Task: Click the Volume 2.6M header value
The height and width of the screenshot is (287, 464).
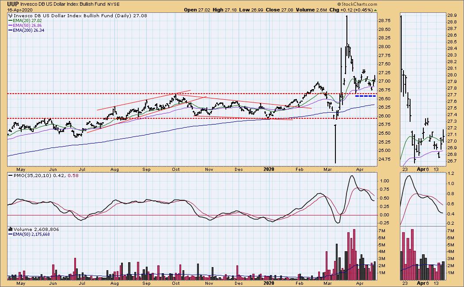Action: (311, 10)
